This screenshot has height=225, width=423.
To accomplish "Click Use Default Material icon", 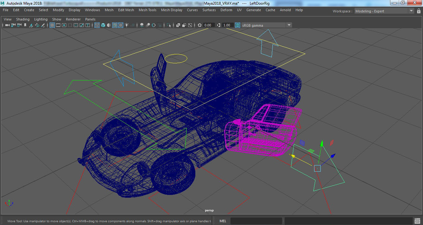I will [109, 25].
